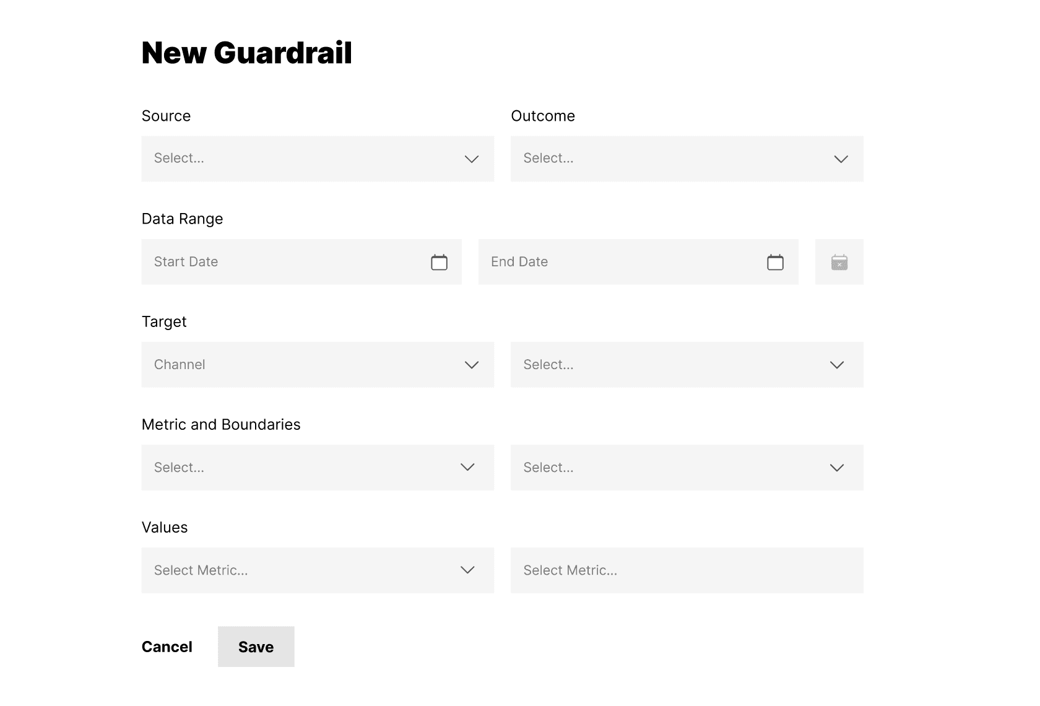Click the chevron on the Source selector
This screenshot has height=706, width=1040.
(471, 159)
